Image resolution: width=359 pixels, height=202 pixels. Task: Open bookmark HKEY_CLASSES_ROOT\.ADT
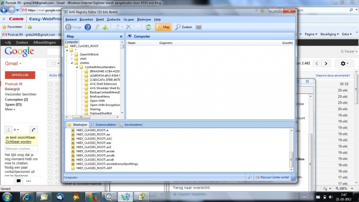tap(94, 168)
